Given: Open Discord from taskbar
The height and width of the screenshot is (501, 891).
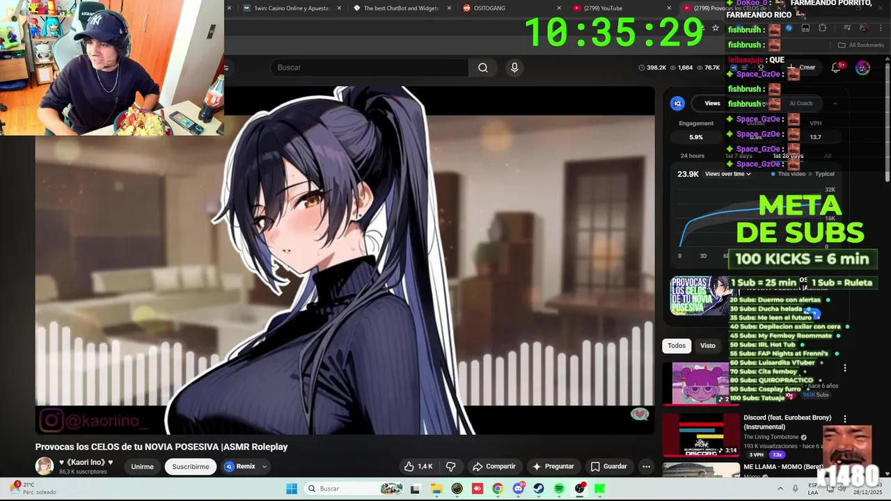Looking at the screenshot, I should (518, 488).
